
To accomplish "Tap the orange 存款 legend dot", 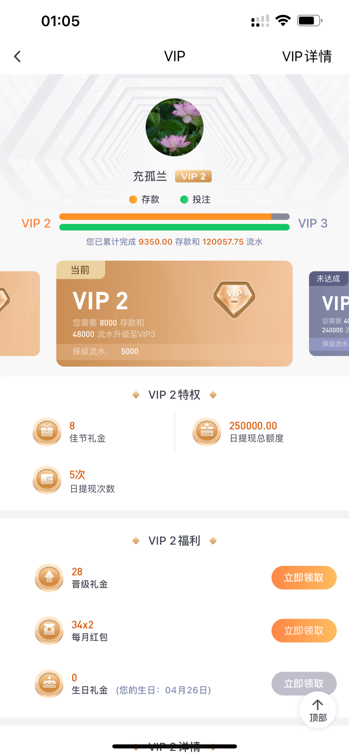I will point(133,199).
